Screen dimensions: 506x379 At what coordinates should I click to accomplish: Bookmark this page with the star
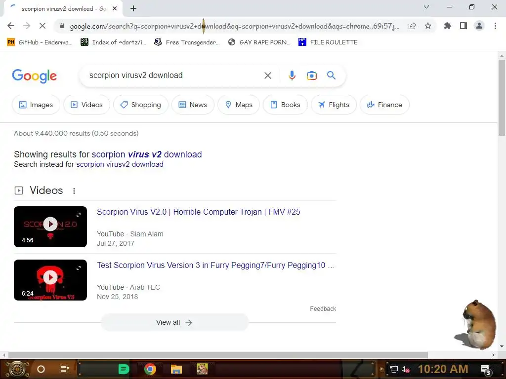click(428, 26)
